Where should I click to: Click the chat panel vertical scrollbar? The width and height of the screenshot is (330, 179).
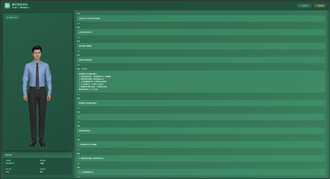click(328, 94)
